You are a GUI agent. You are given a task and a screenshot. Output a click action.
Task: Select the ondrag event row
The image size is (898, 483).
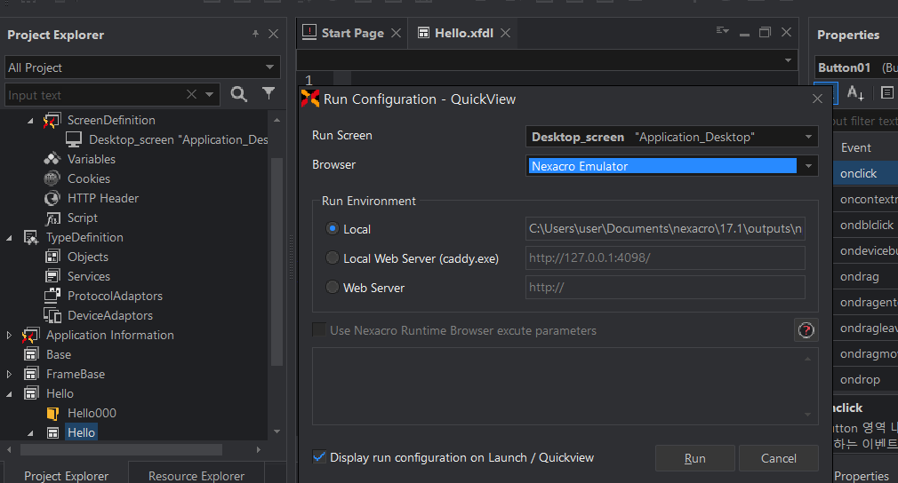point(865,276)
